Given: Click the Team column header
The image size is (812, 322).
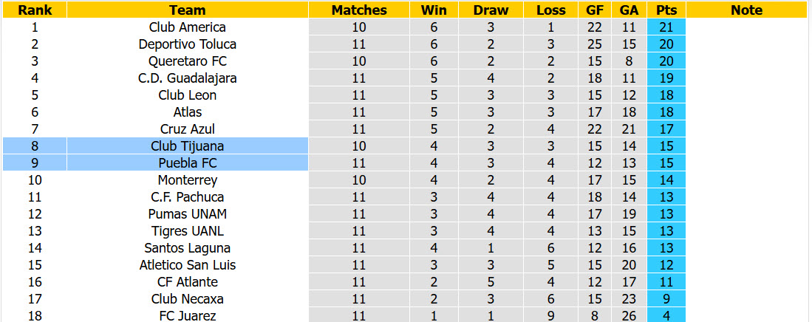Looking at the screenshot, I should (x=188, y=10).
